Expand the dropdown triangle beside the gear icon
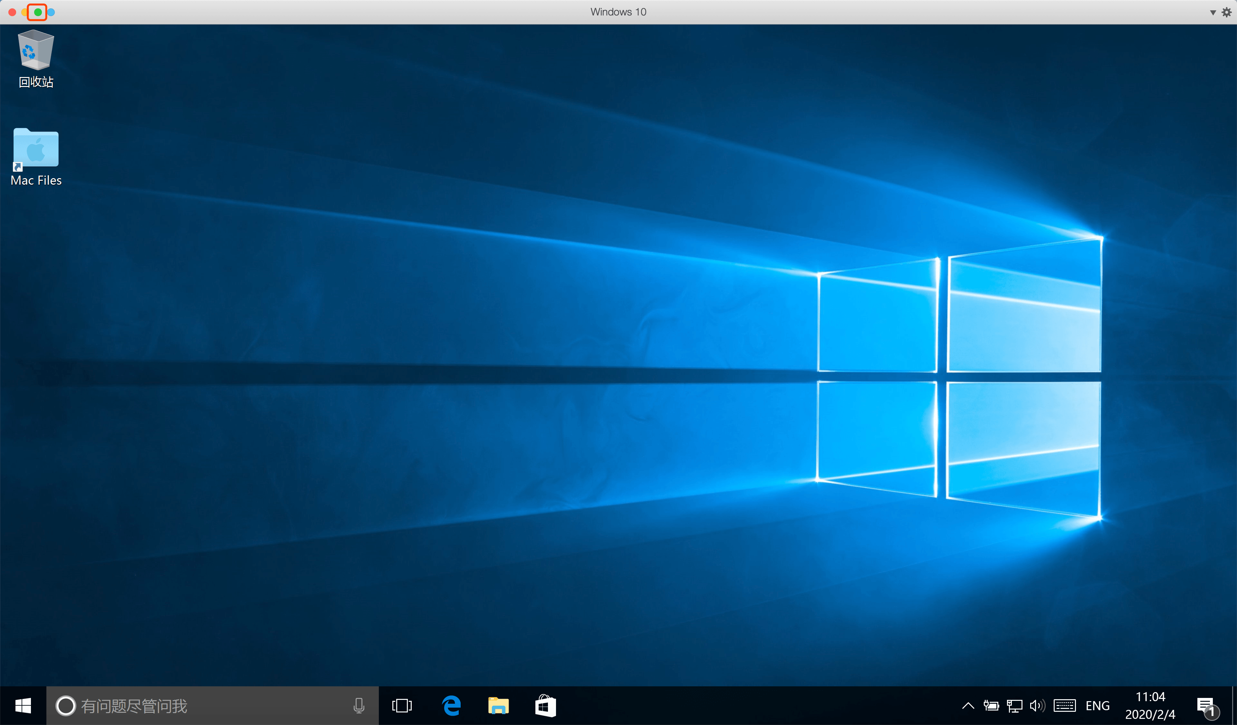The image size is (1237, 725). point(1213,12)
